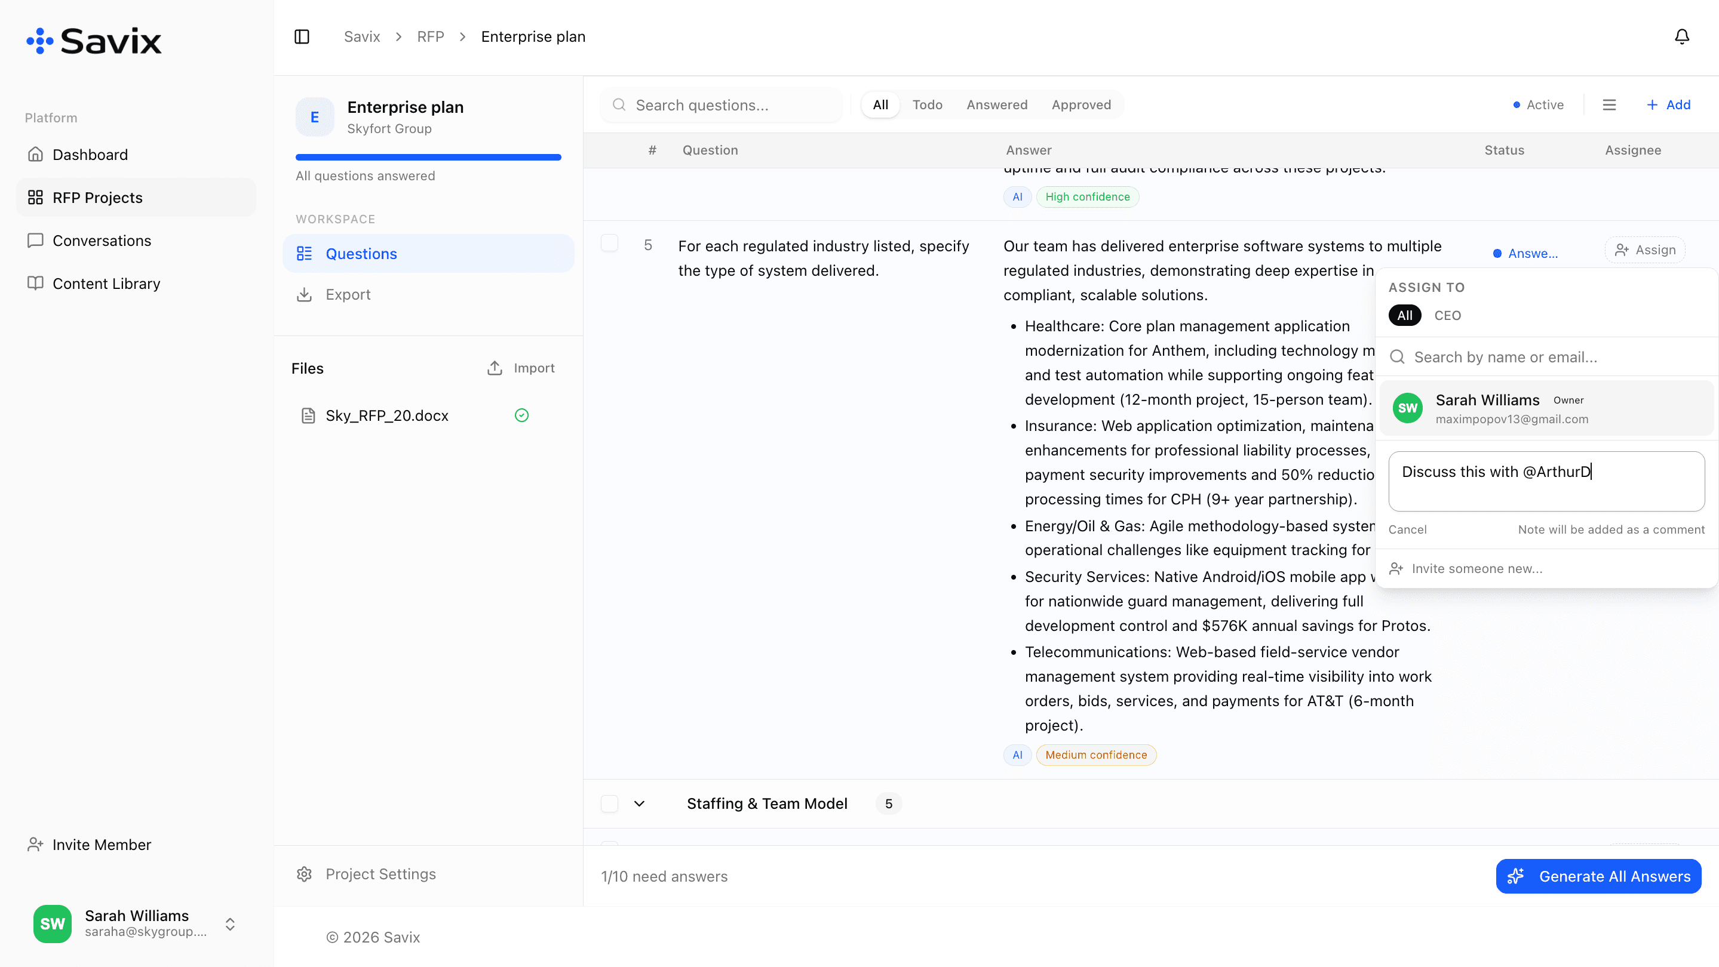Click Cancel in the assign dialog
The width and height of the screenshot is (1719, 967).
click(1408, 529)
